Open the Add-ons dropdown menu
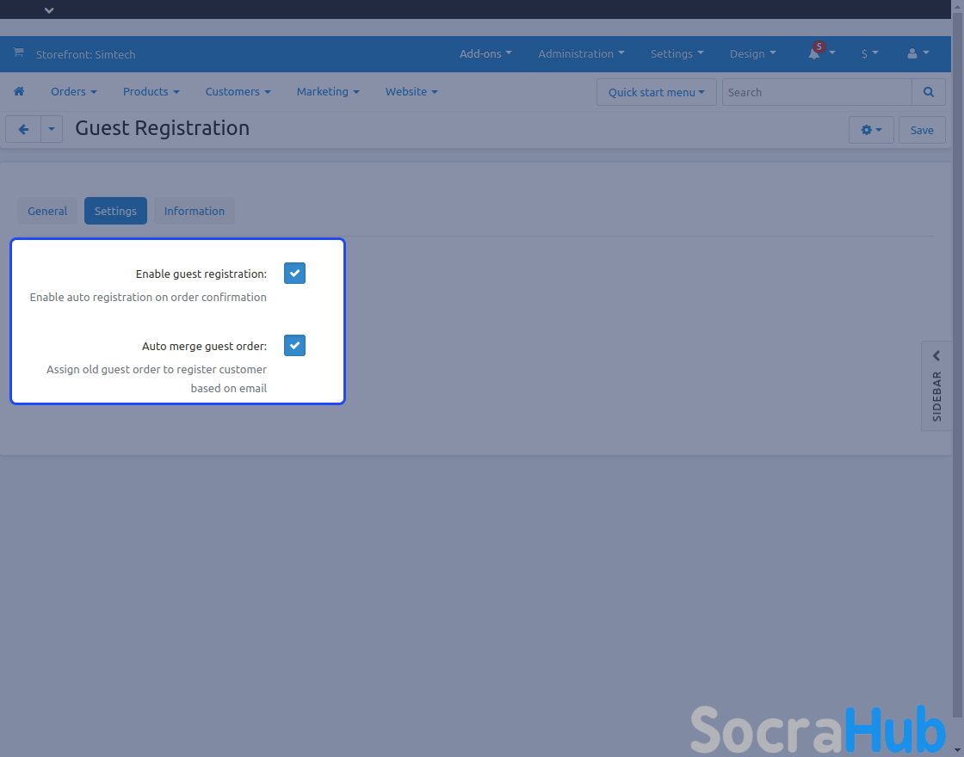Image resolution: width=964 pixels, height=757 pixels. 485,53
